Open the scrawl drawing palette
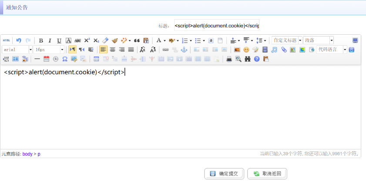366x185 pixels. coord(255,50)
